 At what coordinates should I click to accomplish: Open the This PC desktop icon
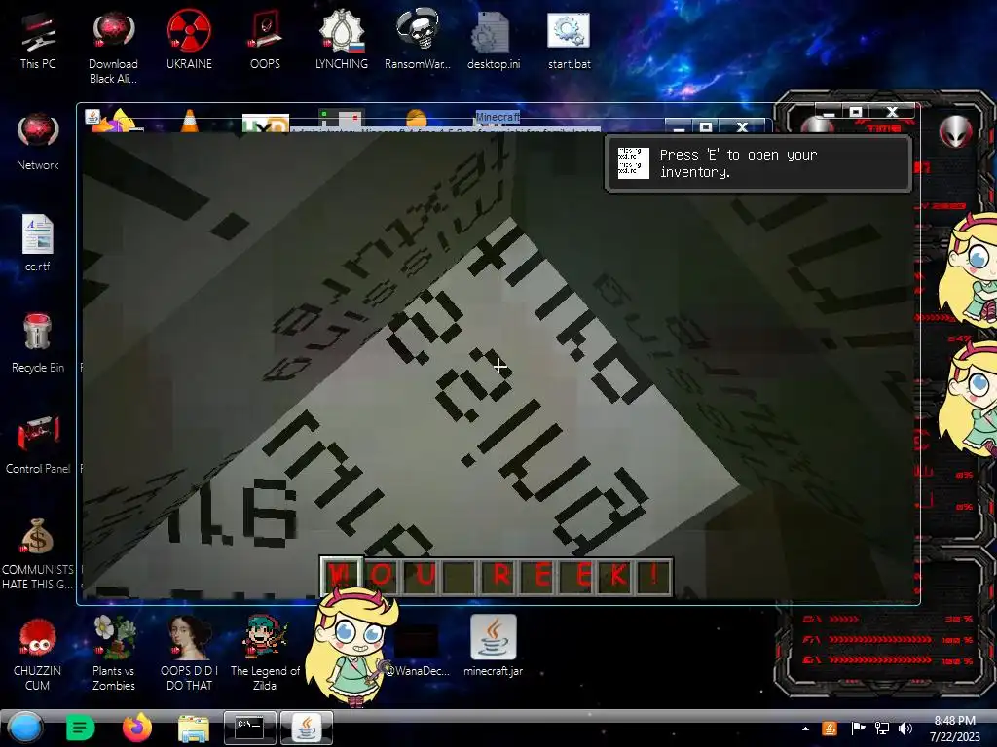pyautogui.click(x=38, y=41)
